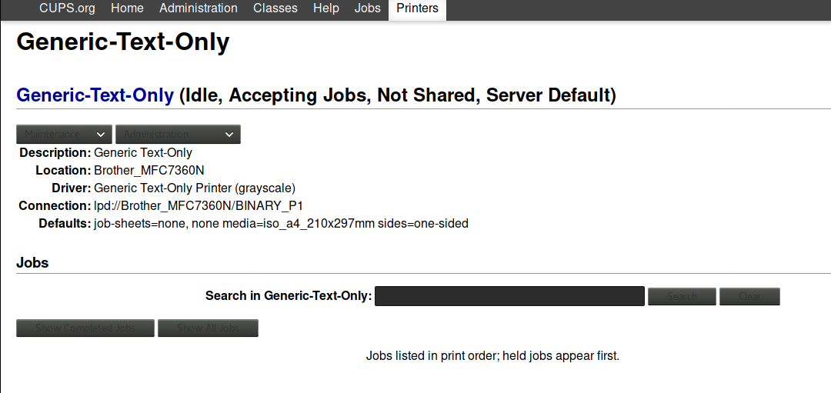Expand the Maintenance dropdown
The image size is (831, 393).
point(64,135)
